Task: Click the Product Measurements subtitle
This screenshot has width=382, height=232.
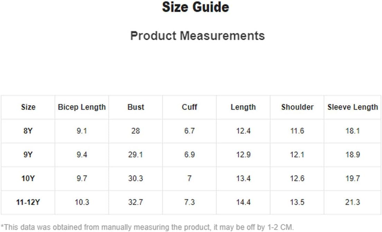Action: [197, 36]
